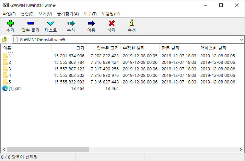Click size value 15 555 802 202
The width and height of the screenshot is (245, 161).
69,76
